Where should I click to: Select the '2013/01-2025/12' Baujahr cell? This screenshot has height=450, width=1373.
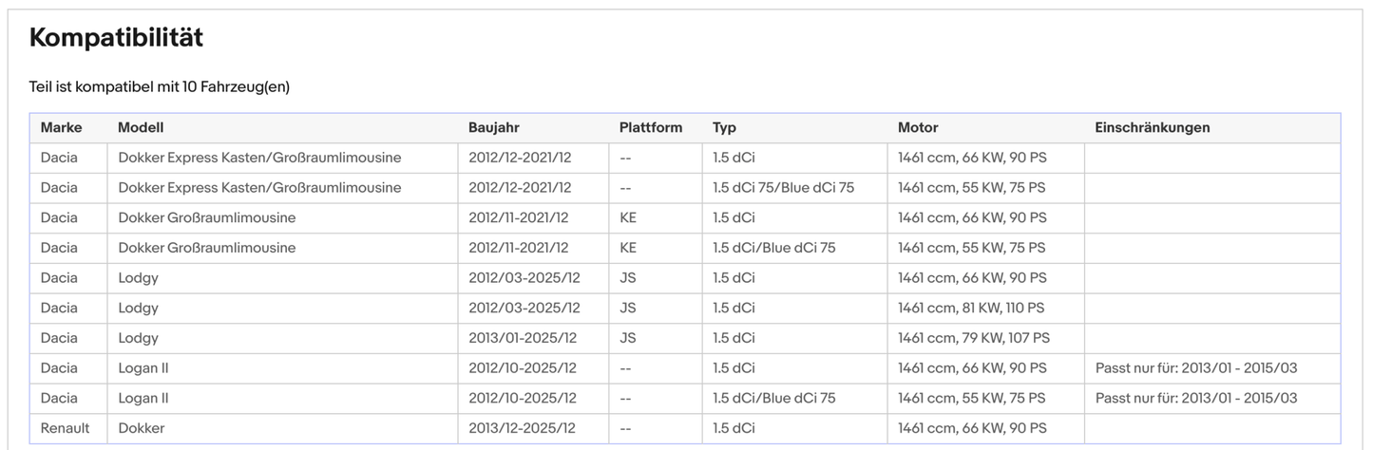(x=523, y=338)
